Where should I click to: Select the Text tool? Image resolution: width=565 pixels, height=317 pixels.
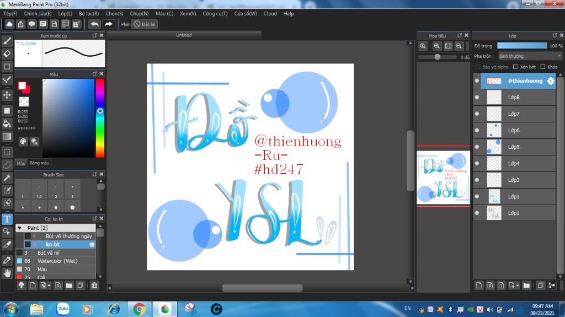pos(7,219)
